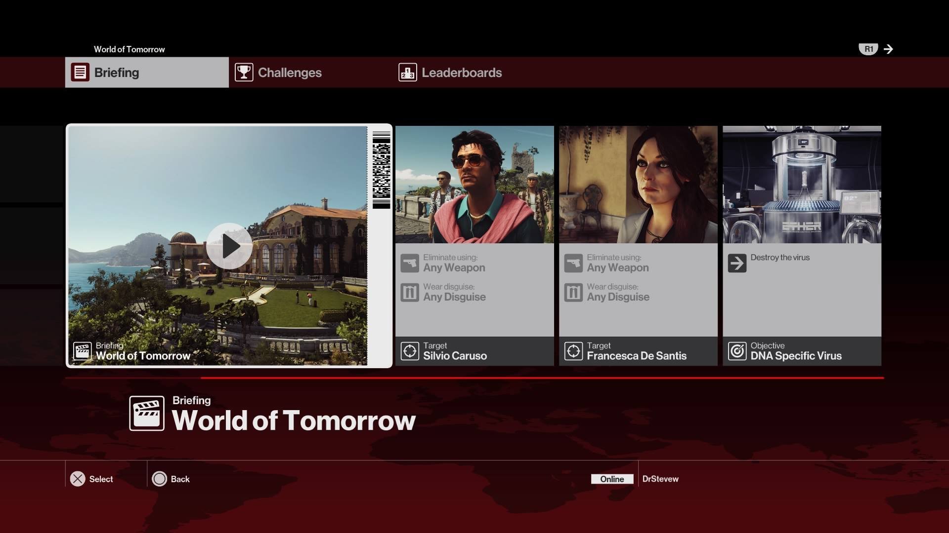This screenshot has height=533, width=949.
Task: Click the Challenges trophy icon
Action: point(244,73)
